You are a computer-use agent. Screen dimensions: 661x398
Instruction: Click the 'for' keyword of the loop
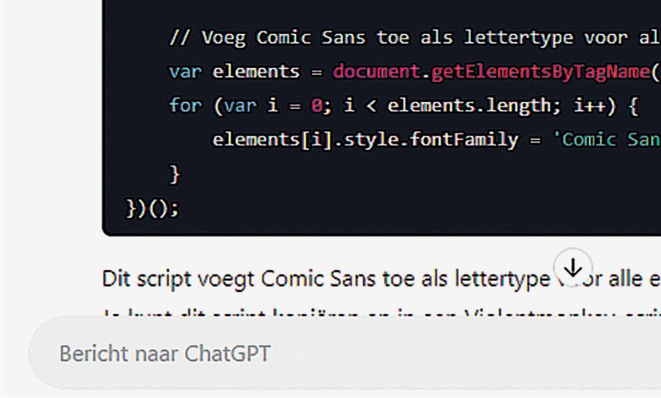tap(185, 105)
